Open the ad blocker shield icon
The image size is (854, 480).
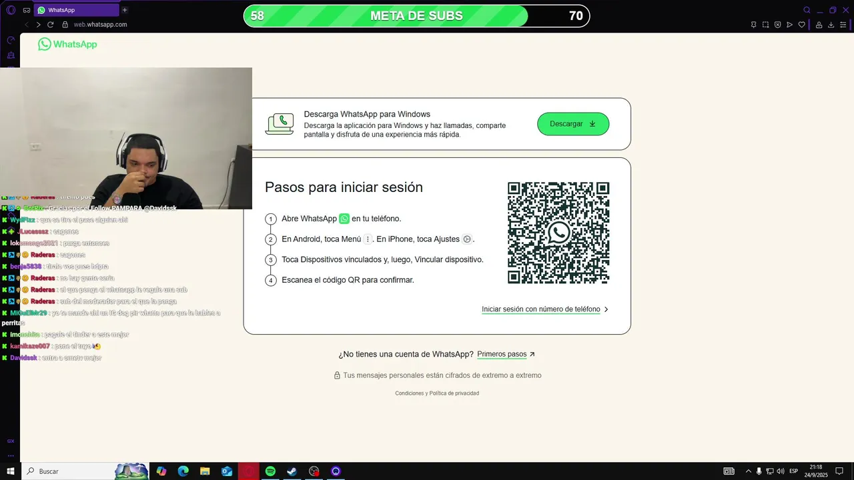tap(777, 25)
